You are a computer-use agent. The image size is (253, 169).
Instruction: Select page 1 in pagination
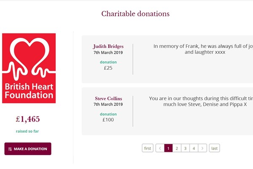[168, 148]
